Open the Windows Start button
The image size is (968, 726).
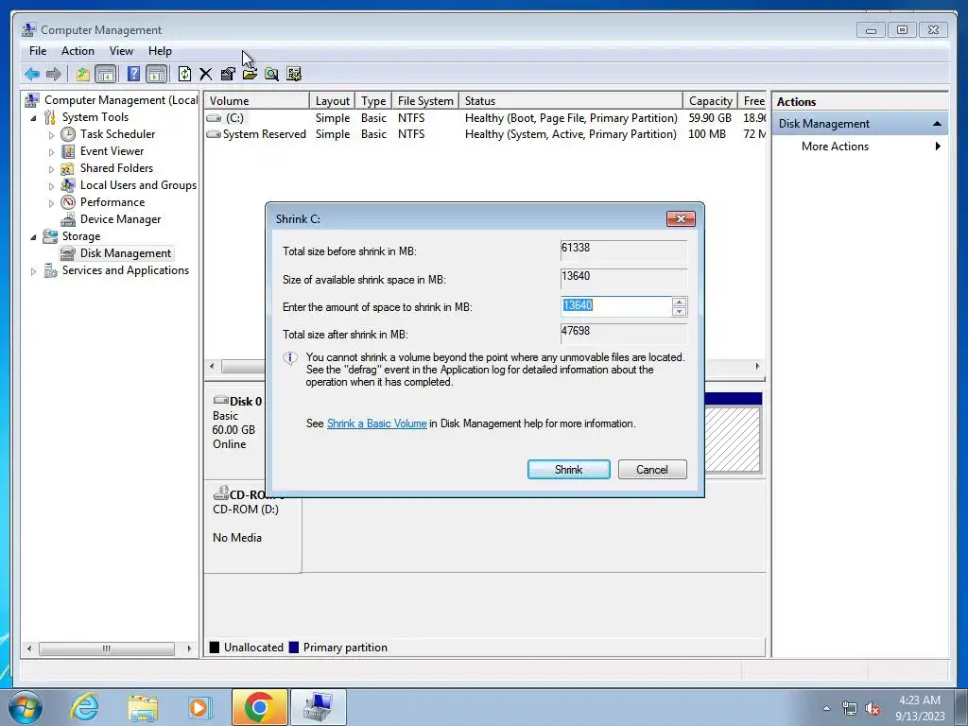(x=25, y=707)
